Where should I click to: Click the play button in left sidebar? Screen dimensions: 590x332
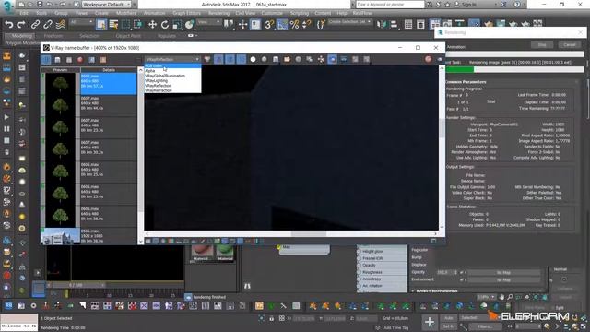(x=6, y=117)
